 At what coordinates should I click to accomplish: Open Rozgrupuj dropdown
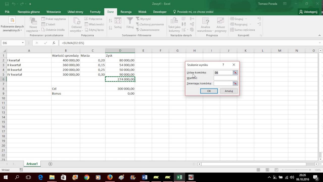(240, 24)
